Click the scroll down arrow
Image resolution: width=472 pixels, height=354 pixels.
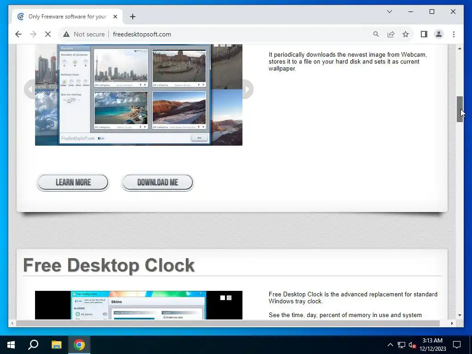point(460,315)
